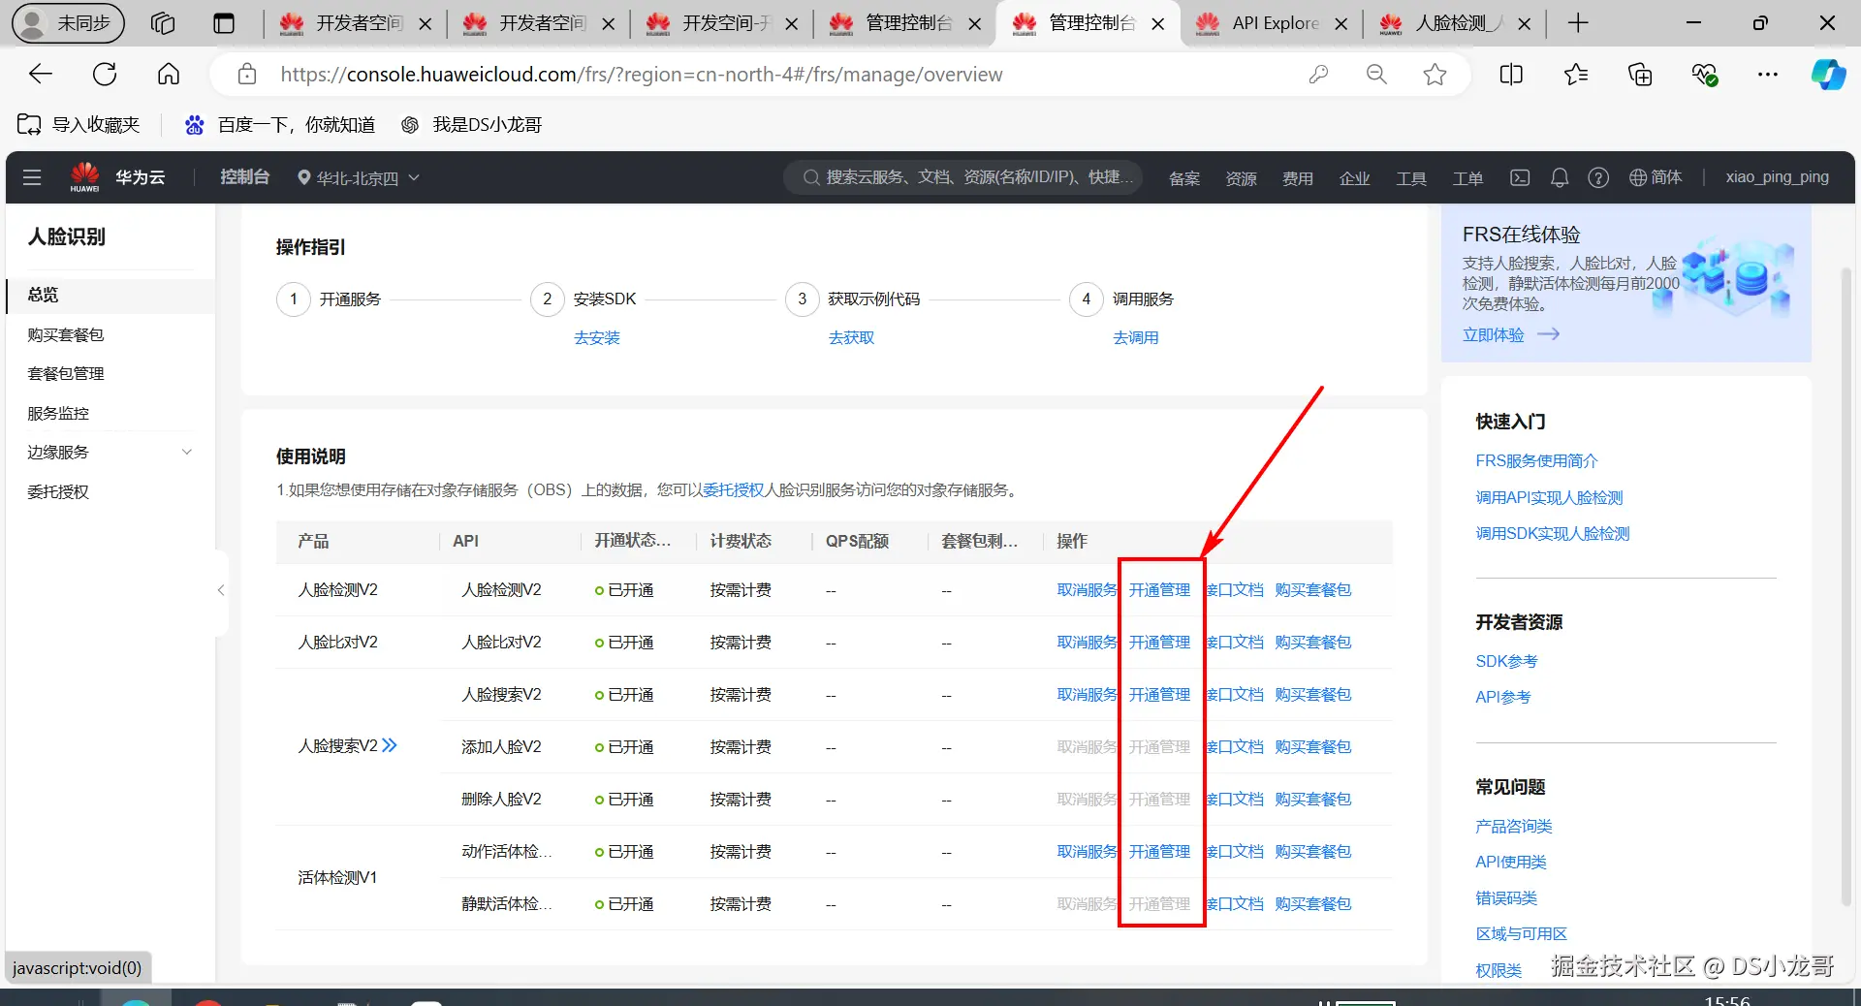Click the 去安装 SDK link
The image size is (1861, 1006).
coord(597,338)
